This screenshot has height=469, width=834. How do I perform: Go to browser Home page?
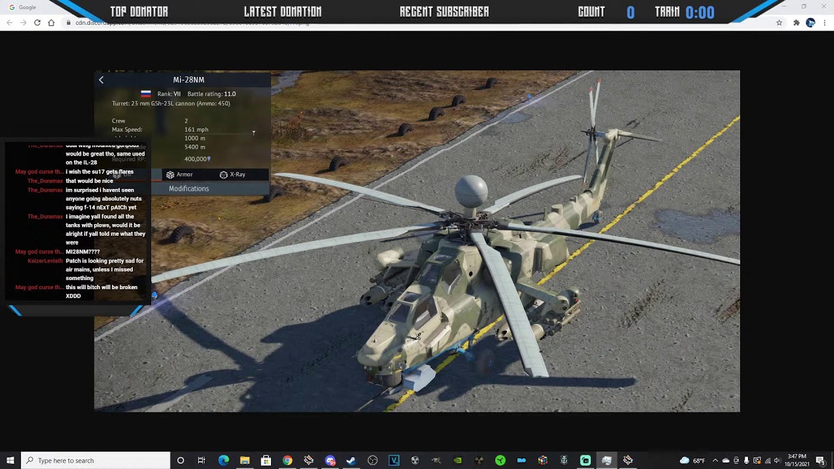pyautogui.click(x=51, y=23)
